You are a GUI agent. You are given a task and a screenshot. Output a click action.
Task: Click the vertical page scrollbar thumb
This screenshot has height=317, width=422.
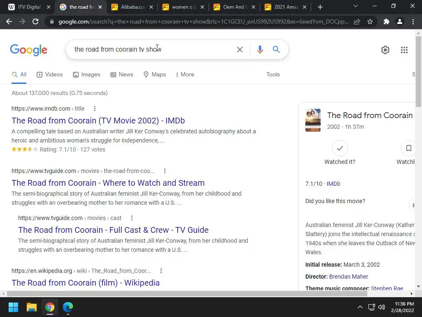(418, 71)
